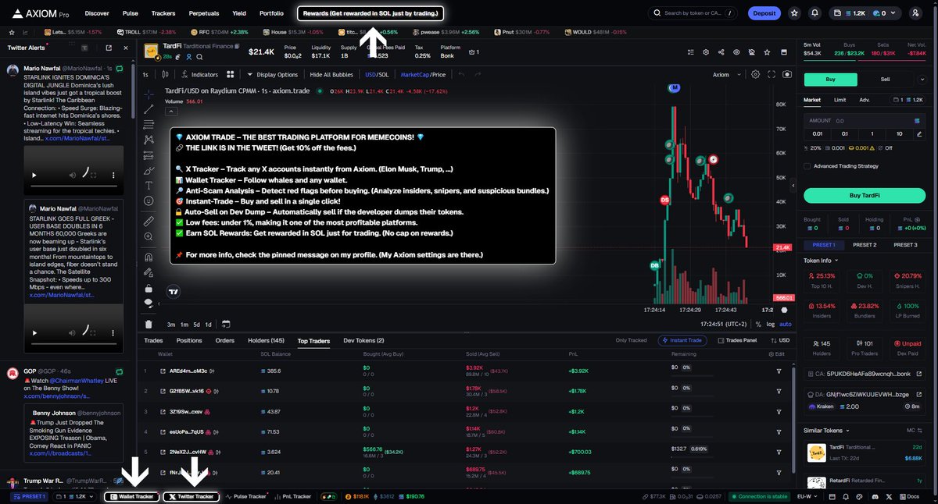The width and height of the screenshot is (938, 504).
Task: Open the chart layout grid icon
Action: (x=231, y=75)
